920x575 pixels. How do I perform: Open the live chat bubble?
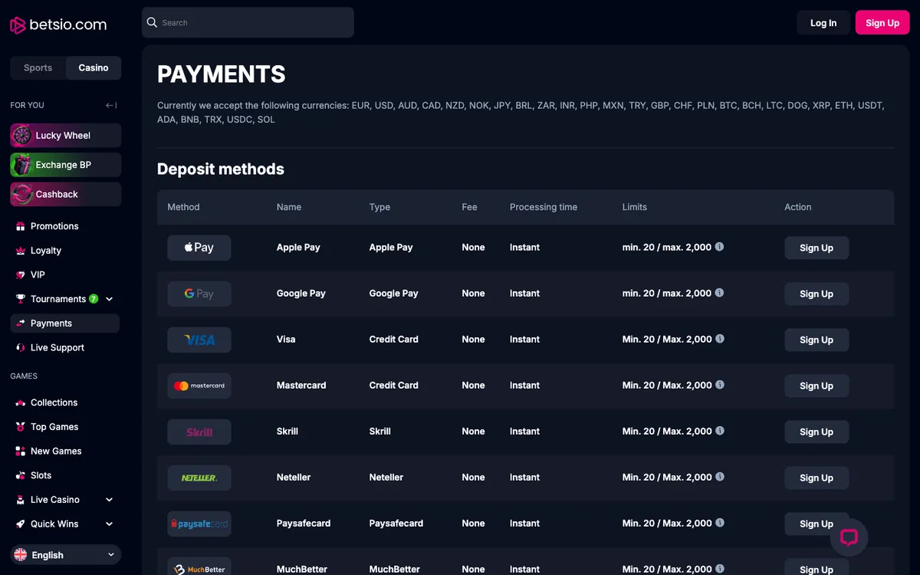tap(849, 537)
